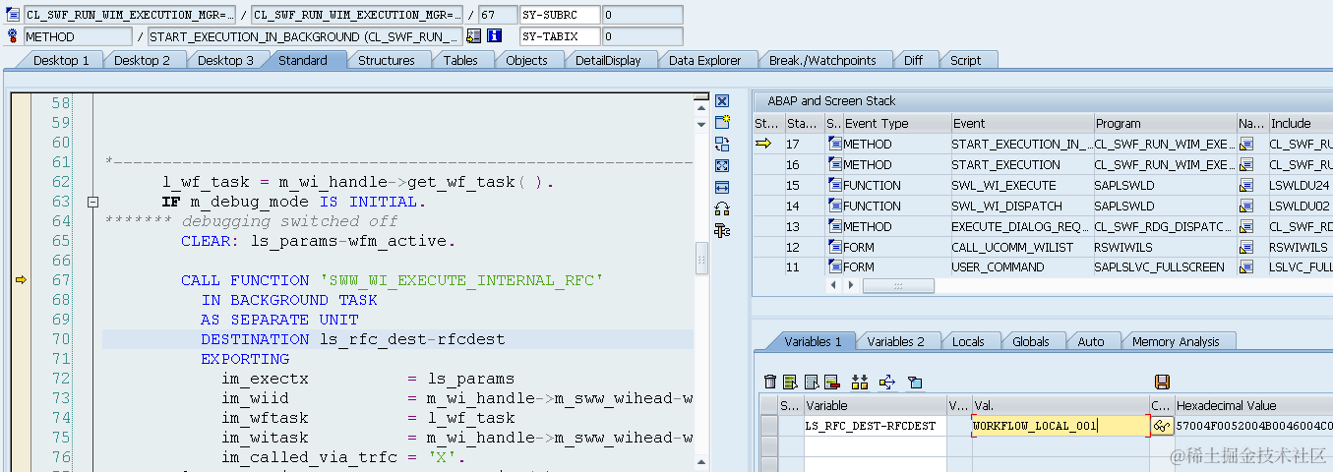Open the Structures tab
This screenshot has width=1333, height=472.
pyautogui.click(x=386, y=60)
